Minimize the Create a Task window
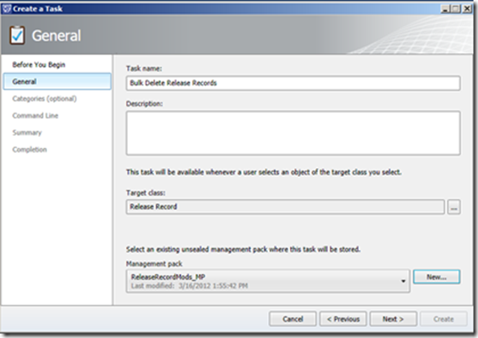The image size is (478, 338). pyautogui.click(x=446, y=9)
